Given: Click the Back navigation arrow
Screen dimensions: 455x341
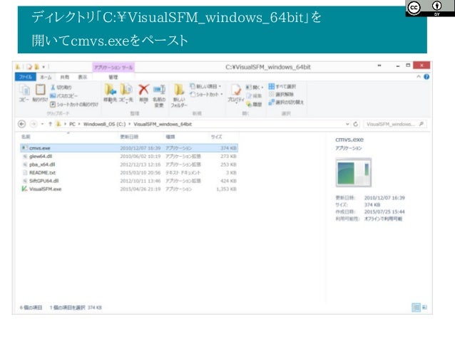Looking at the screenshot, I should (22, 124).
